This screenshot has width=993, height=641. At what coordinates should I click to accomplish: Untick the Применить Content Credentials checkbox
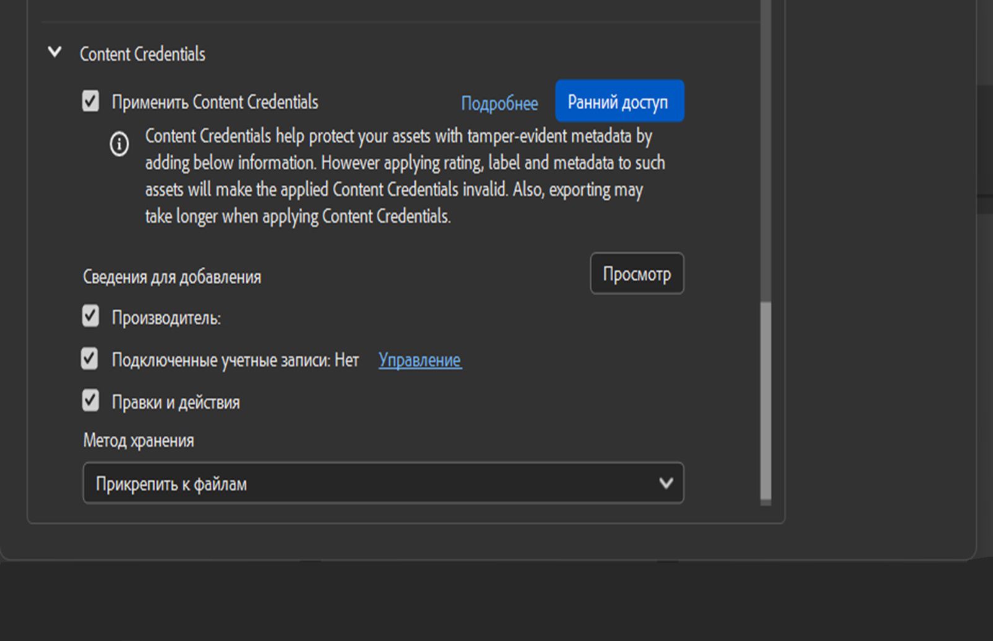(x=91, y=101)
